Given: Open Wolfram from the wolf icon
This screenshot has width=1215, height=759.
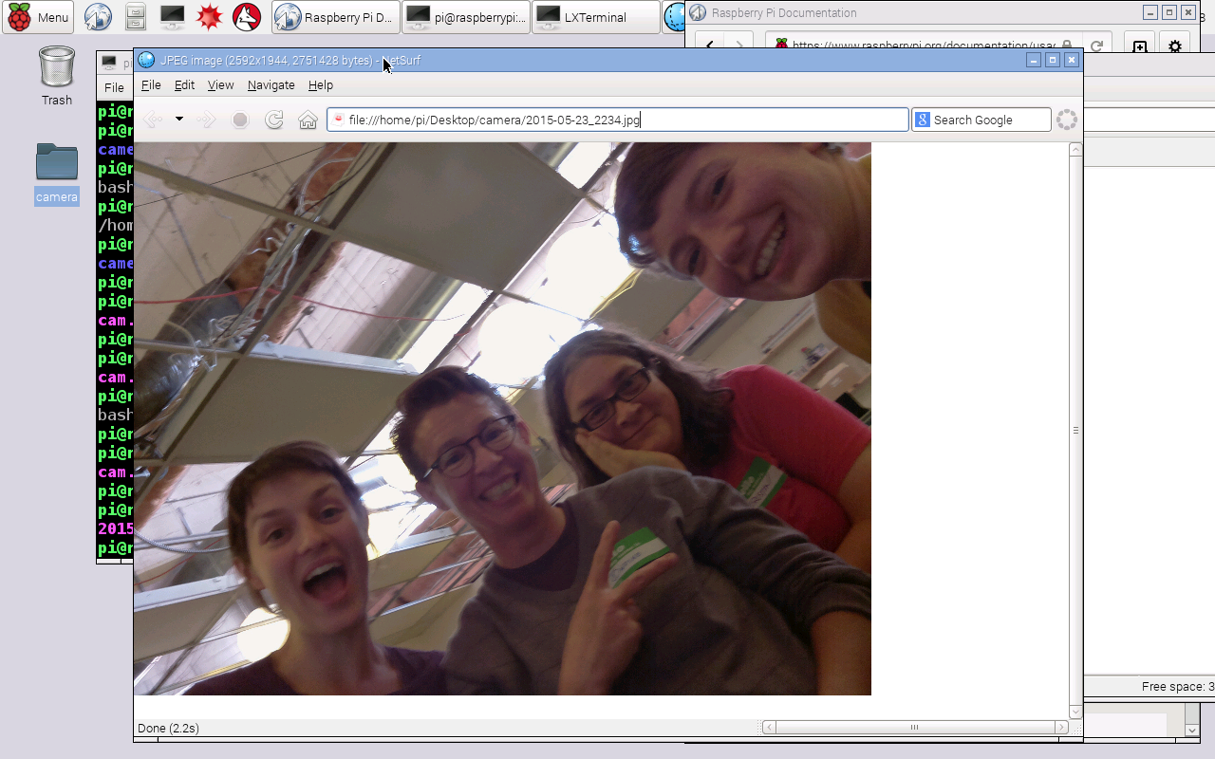Looking at the screenshot, I should [247, 16].
